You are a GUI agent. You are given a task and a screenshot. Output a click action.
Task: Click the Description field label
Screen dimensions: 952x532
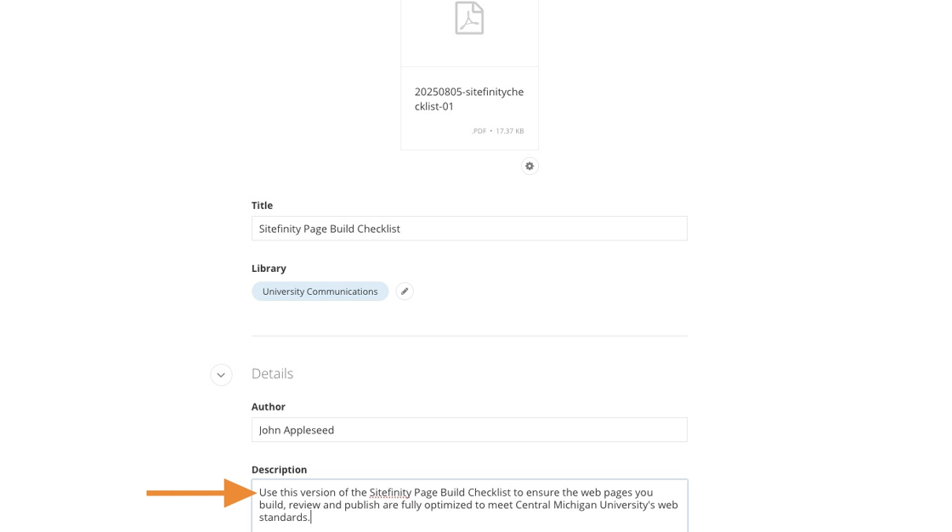tap(279, 470)
